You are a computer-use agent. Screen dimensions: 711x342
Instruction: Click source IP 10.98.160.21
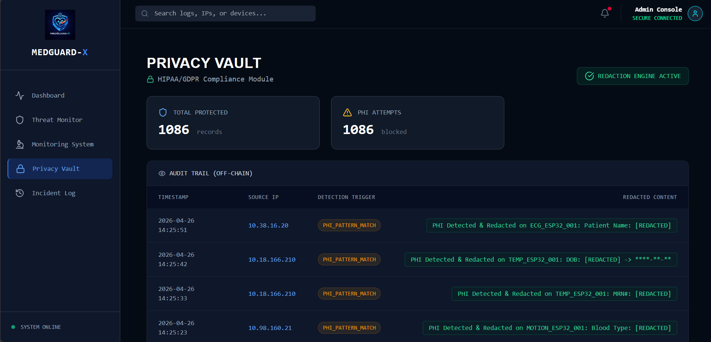[x=270, y=328]
